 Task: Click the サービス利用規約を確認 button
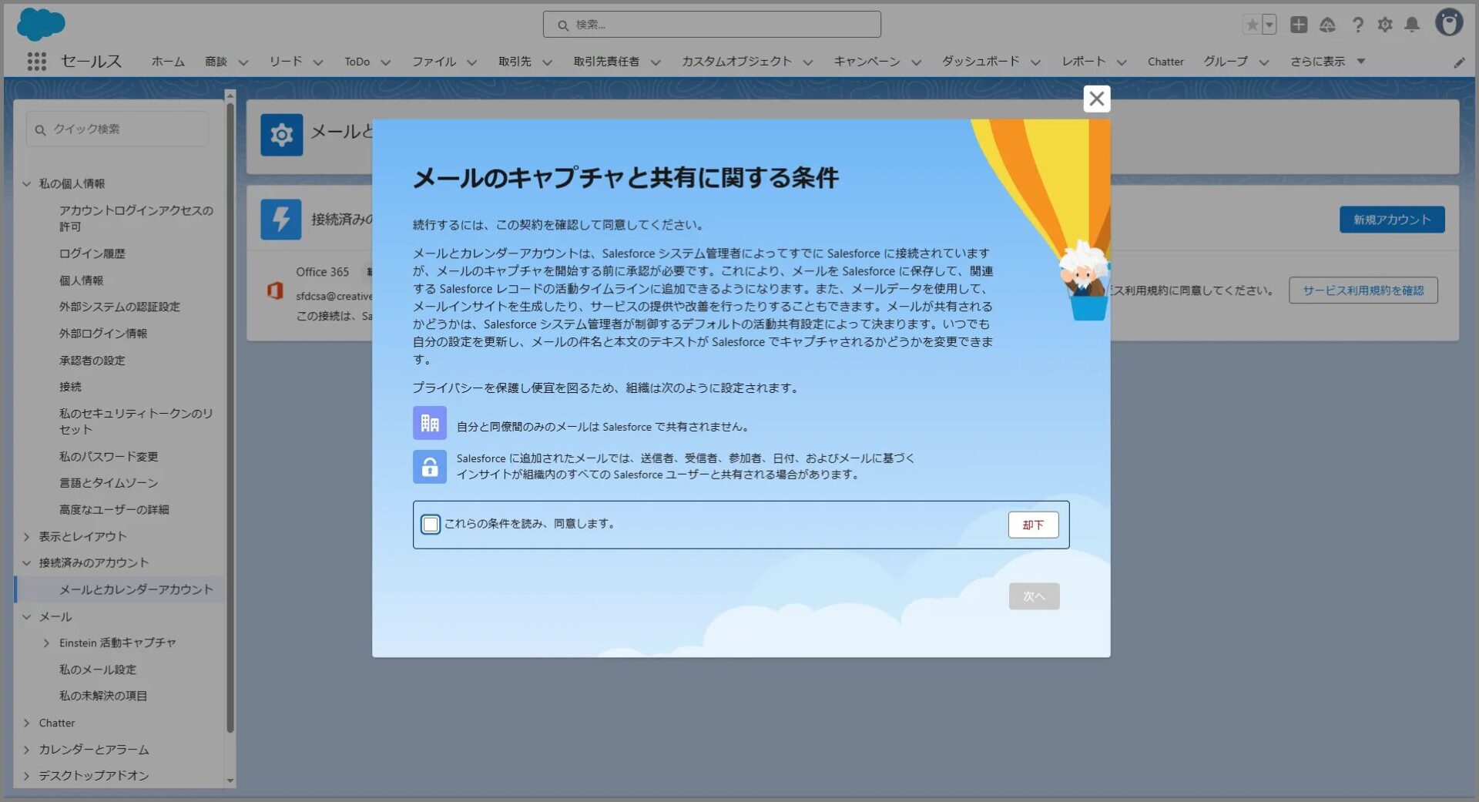[1363, 290]
